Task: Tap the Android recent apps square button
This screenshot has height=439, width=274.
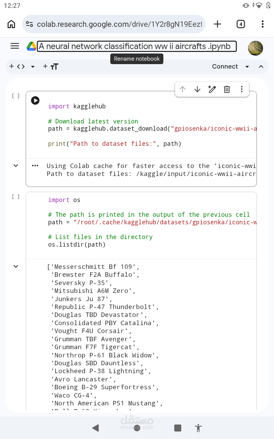Action: (177, 428)
